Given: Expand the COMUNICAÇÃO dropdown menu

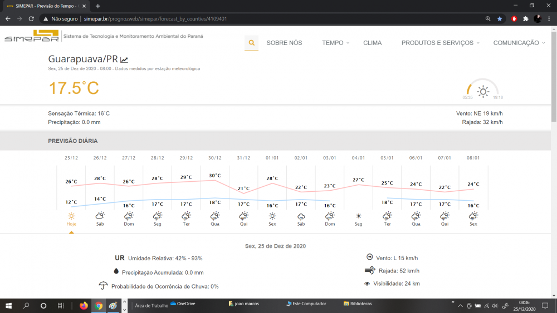Looking at the screenshot, I should pyautogui.click(x=519, y=43).
